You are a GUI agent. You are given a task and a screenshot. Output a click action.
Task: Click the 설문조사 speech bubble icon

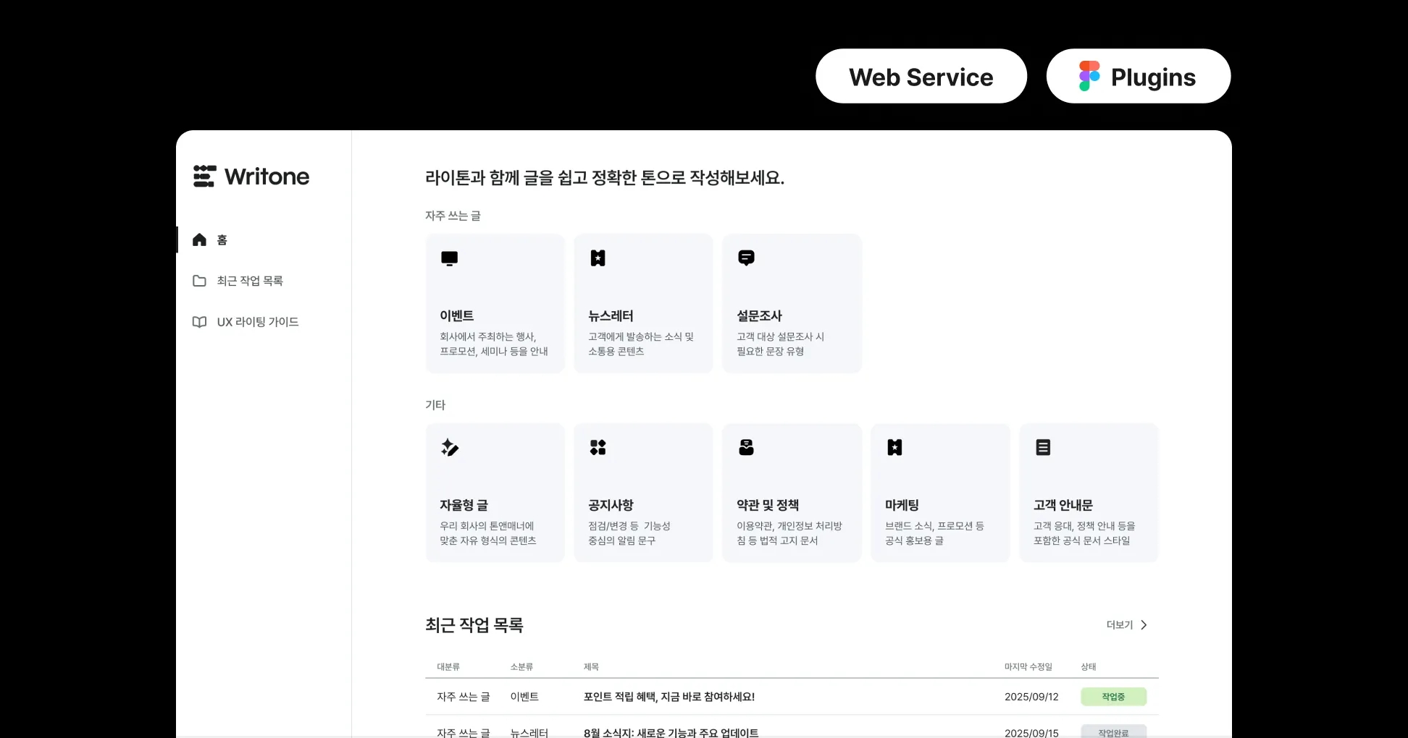(746, 258)
